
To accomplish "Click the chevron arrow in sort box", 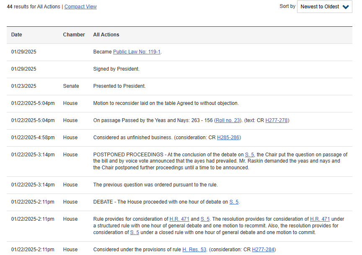I will point(346,7).
